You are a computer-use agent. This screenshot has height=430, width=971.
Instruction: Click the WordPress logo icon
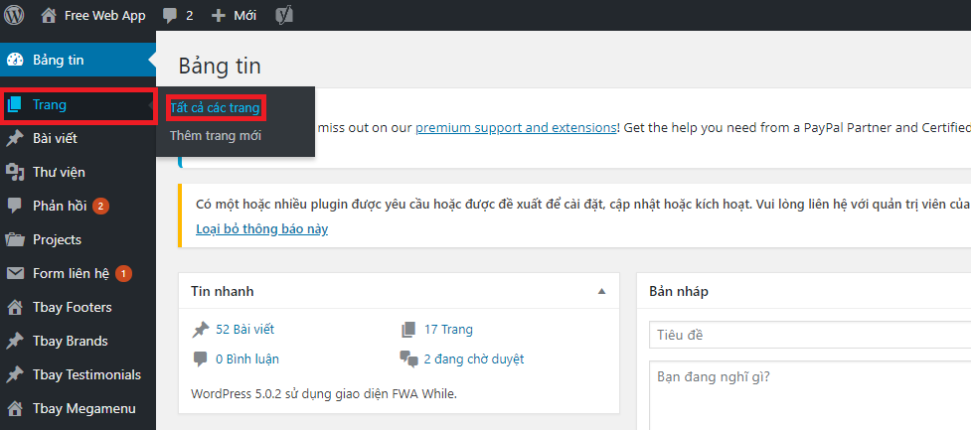click(x=14, y=15)
